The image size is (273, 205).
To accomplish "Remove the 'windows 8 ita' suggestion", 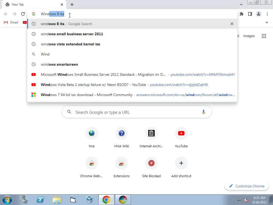I will point(232,24).
